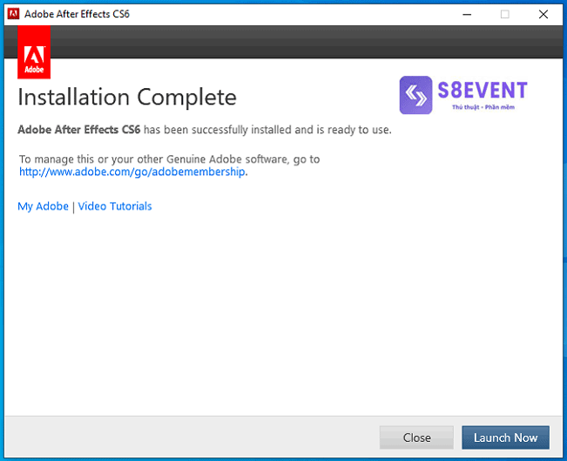Launch After Effects with Launch Now
Screen dimensions: 567x461
[x=505, y=437]
